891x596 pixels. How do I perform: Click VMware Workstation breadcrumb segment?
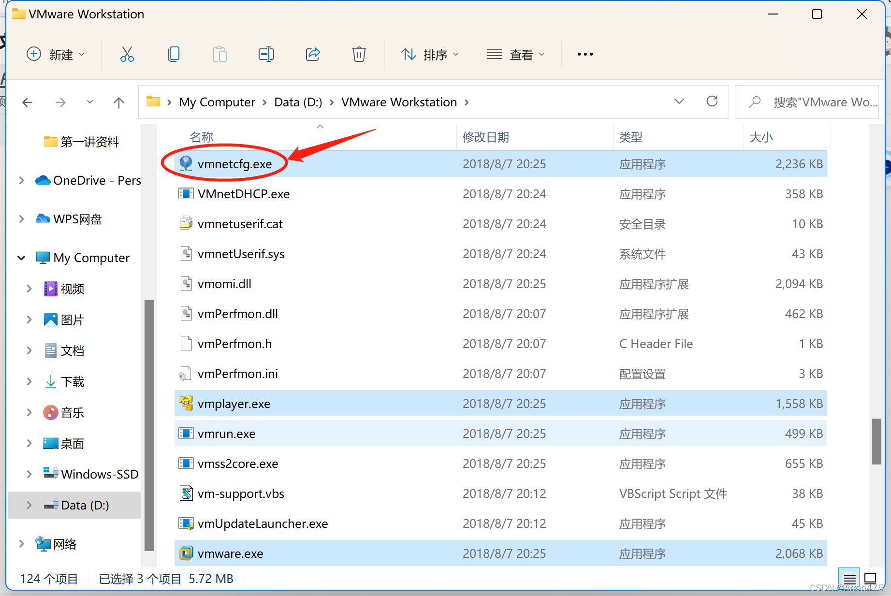[x=399, y=102]
